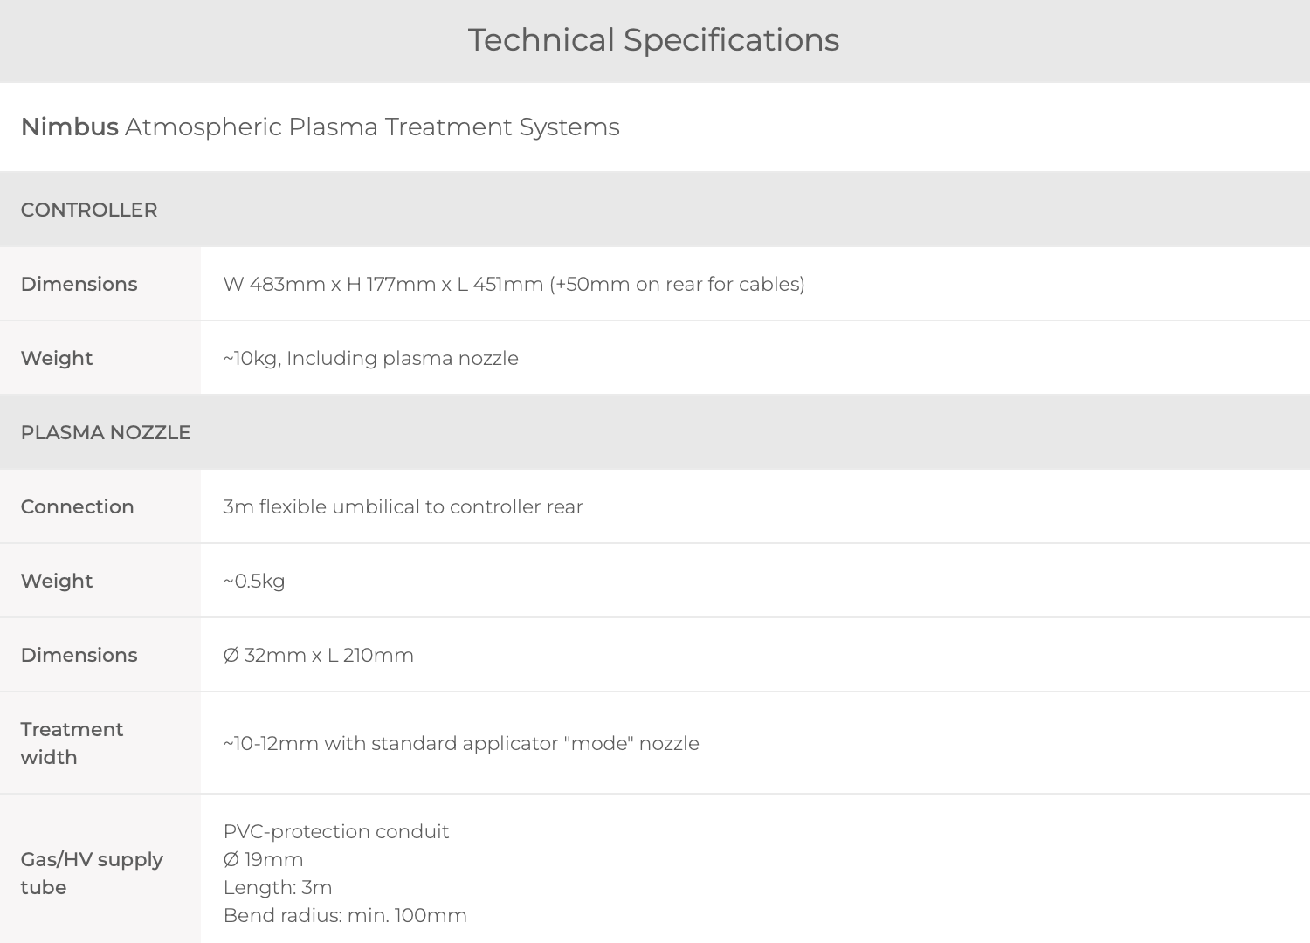The width and height of the screenshot is (1310, 943).
Task: Select the Nimbus Atmospheric Plasma Treatment Systems title
Action: tap(321, 127)
